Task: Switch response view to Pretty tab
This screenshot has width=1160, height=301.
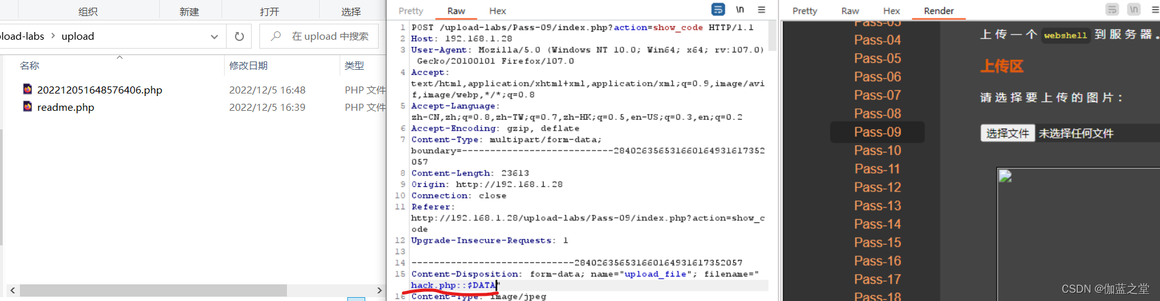Action: click(x=805, y=11)
